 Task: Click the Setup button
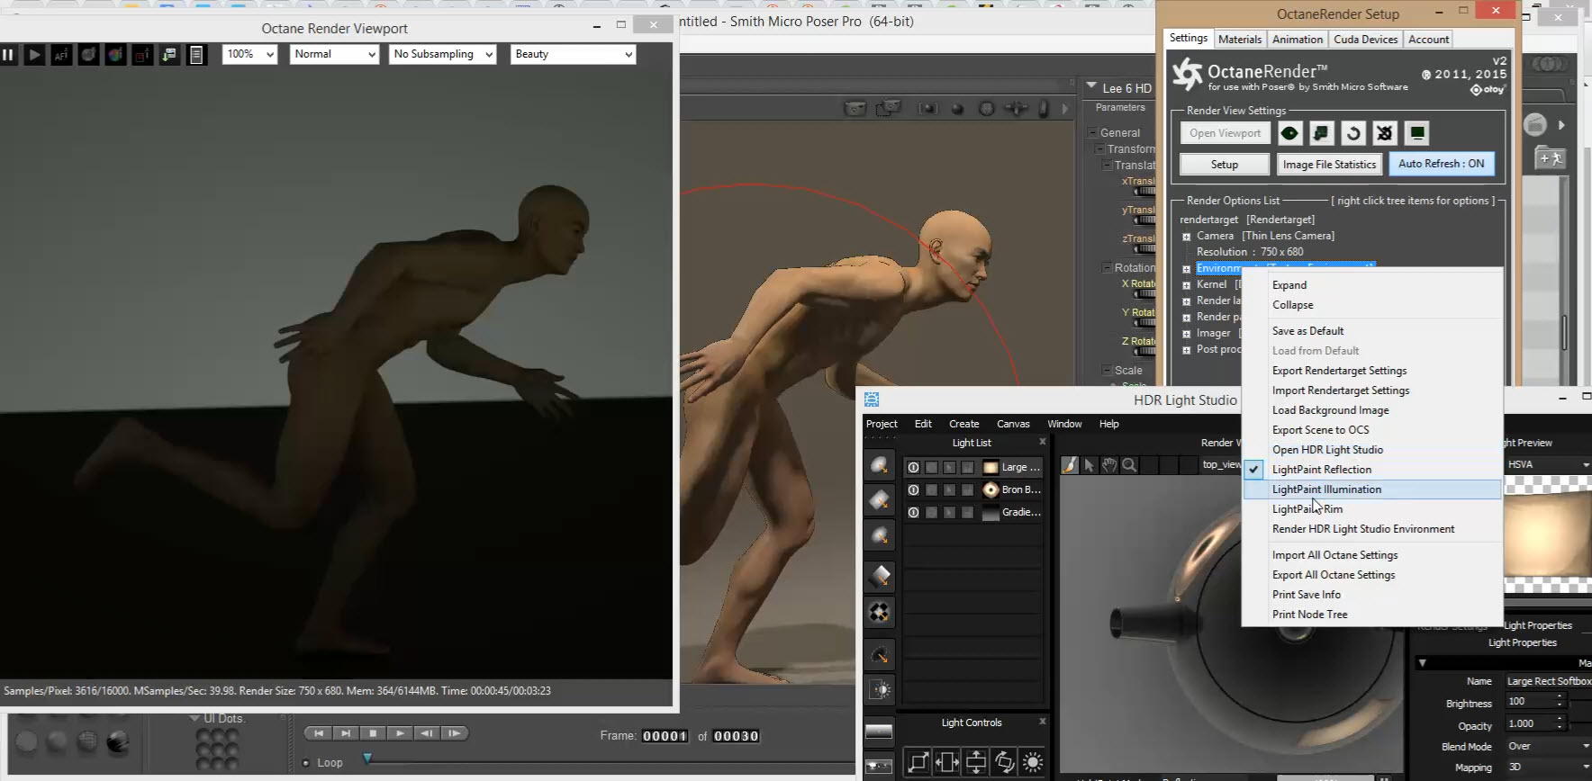click(x=1224, y=165)
